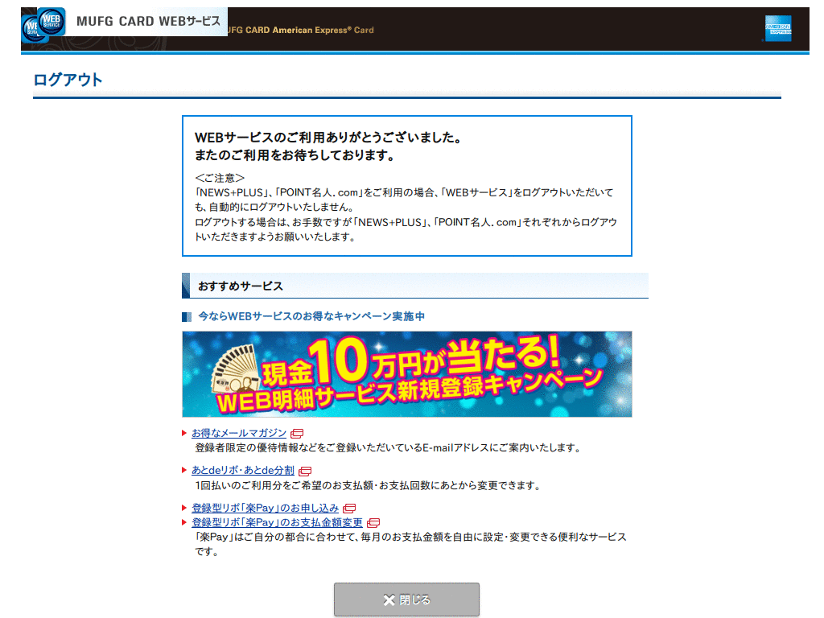Image resolution: width=824 pixels, height=618 pixels.
Task: Click the 閉じる close button
Action: pyautogui.click(x=406, y=599)
